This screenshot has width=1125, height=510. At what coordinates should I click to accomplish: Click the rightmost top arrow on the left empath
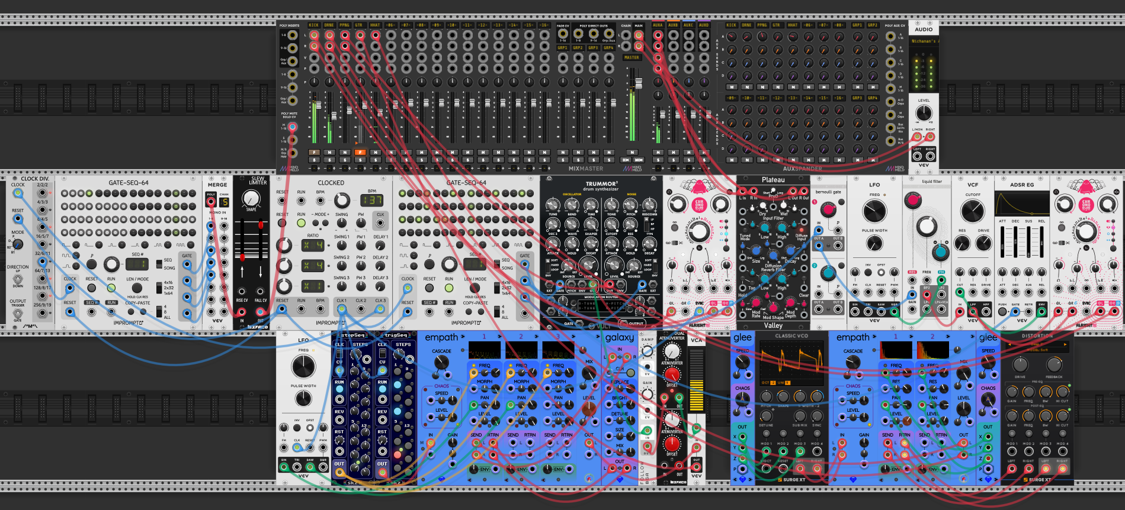[x=598, y=337]
